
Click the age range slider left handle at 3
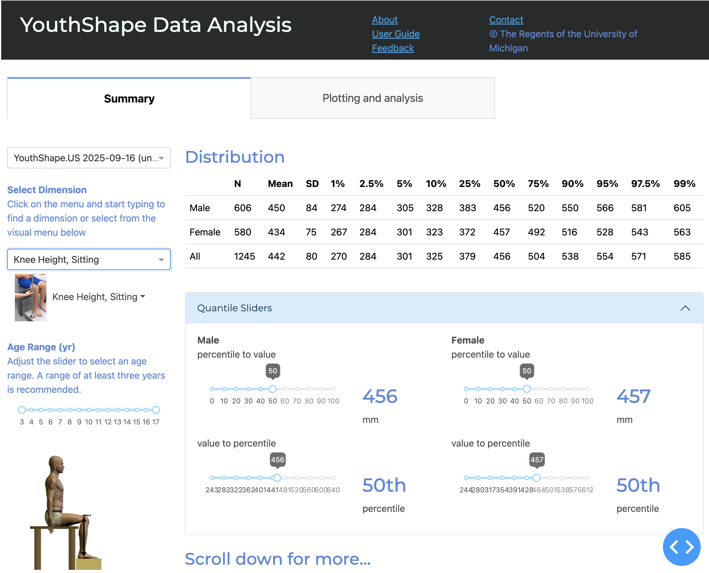22,410
